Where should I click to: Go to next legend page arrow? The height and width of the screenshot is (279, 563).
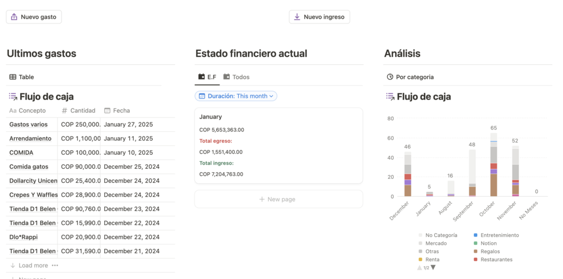[433, 268]
